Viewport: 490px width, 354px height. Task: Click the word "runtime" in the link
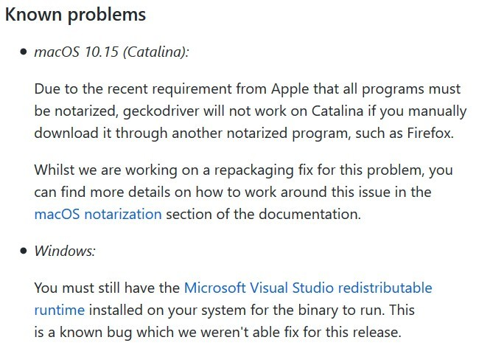pyautogui.click(x=59, y=310)
